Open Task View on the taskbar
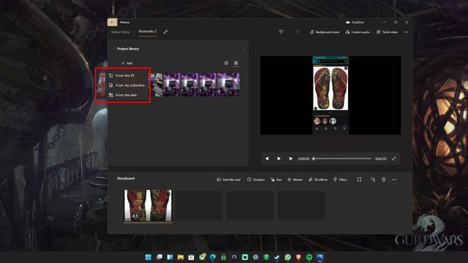The image size is (468, 263). coord(159,257)
